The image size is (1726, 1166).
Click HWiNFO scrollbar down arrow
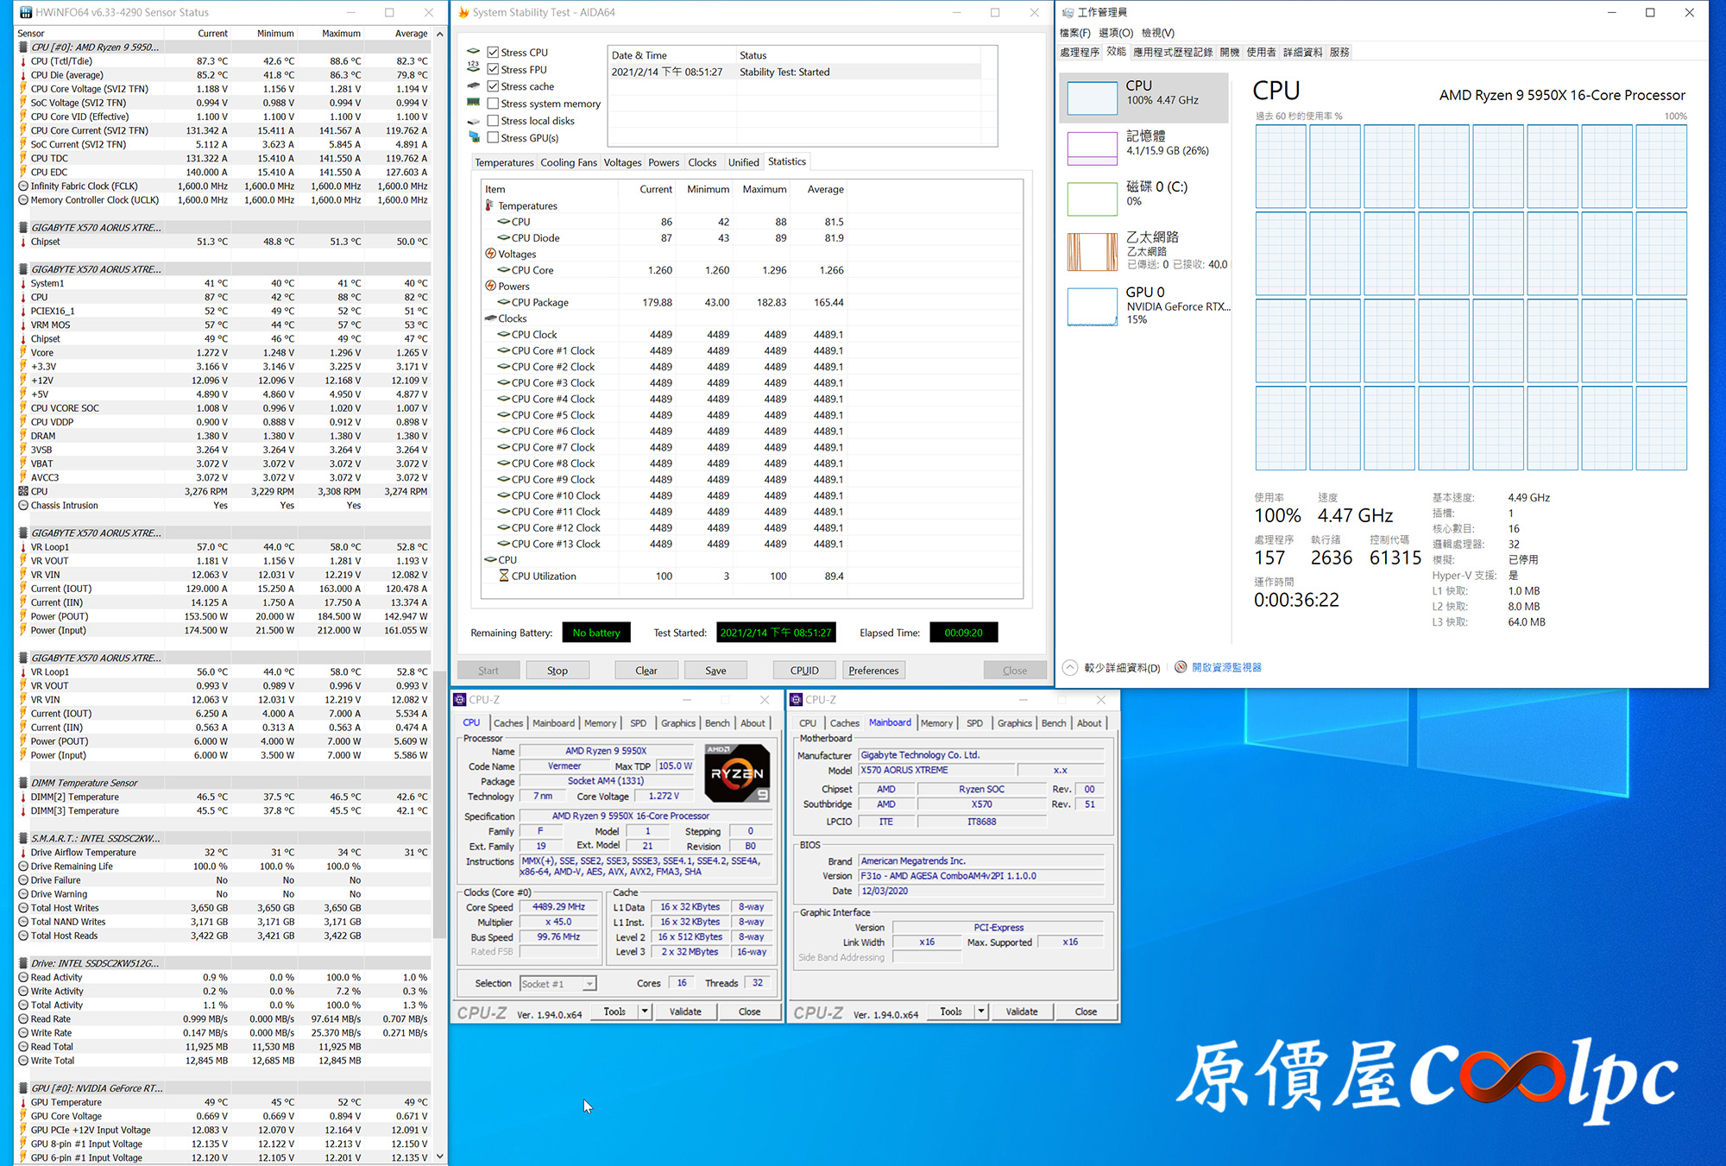440,1157
